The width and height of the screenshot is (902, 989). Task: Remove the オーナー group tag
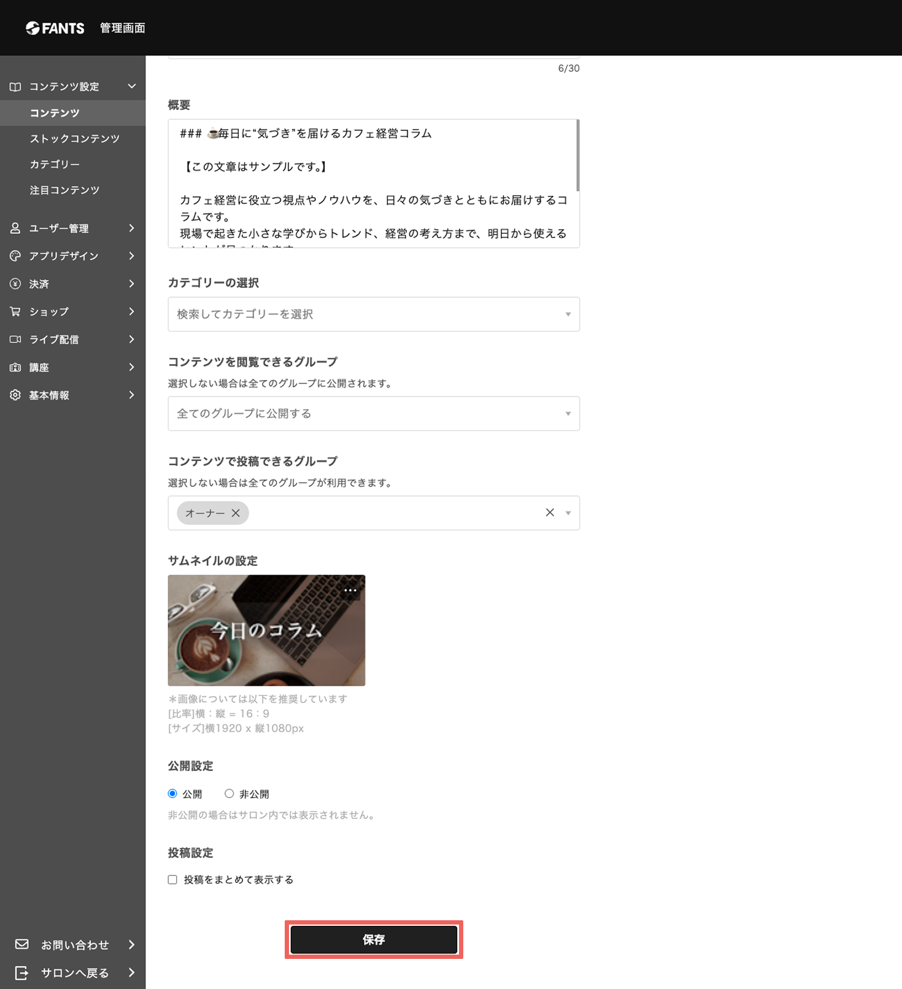pyautogui.click(x=236, y=513)
